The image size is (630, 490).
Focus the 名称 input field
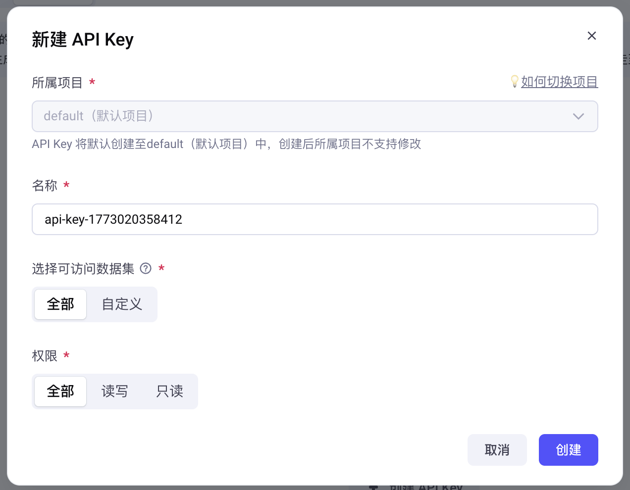pyautogui.click(x=315, y=219)
